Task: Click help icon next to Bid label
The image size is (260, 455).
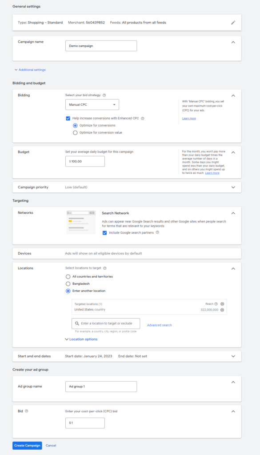Action: (27, 411)
